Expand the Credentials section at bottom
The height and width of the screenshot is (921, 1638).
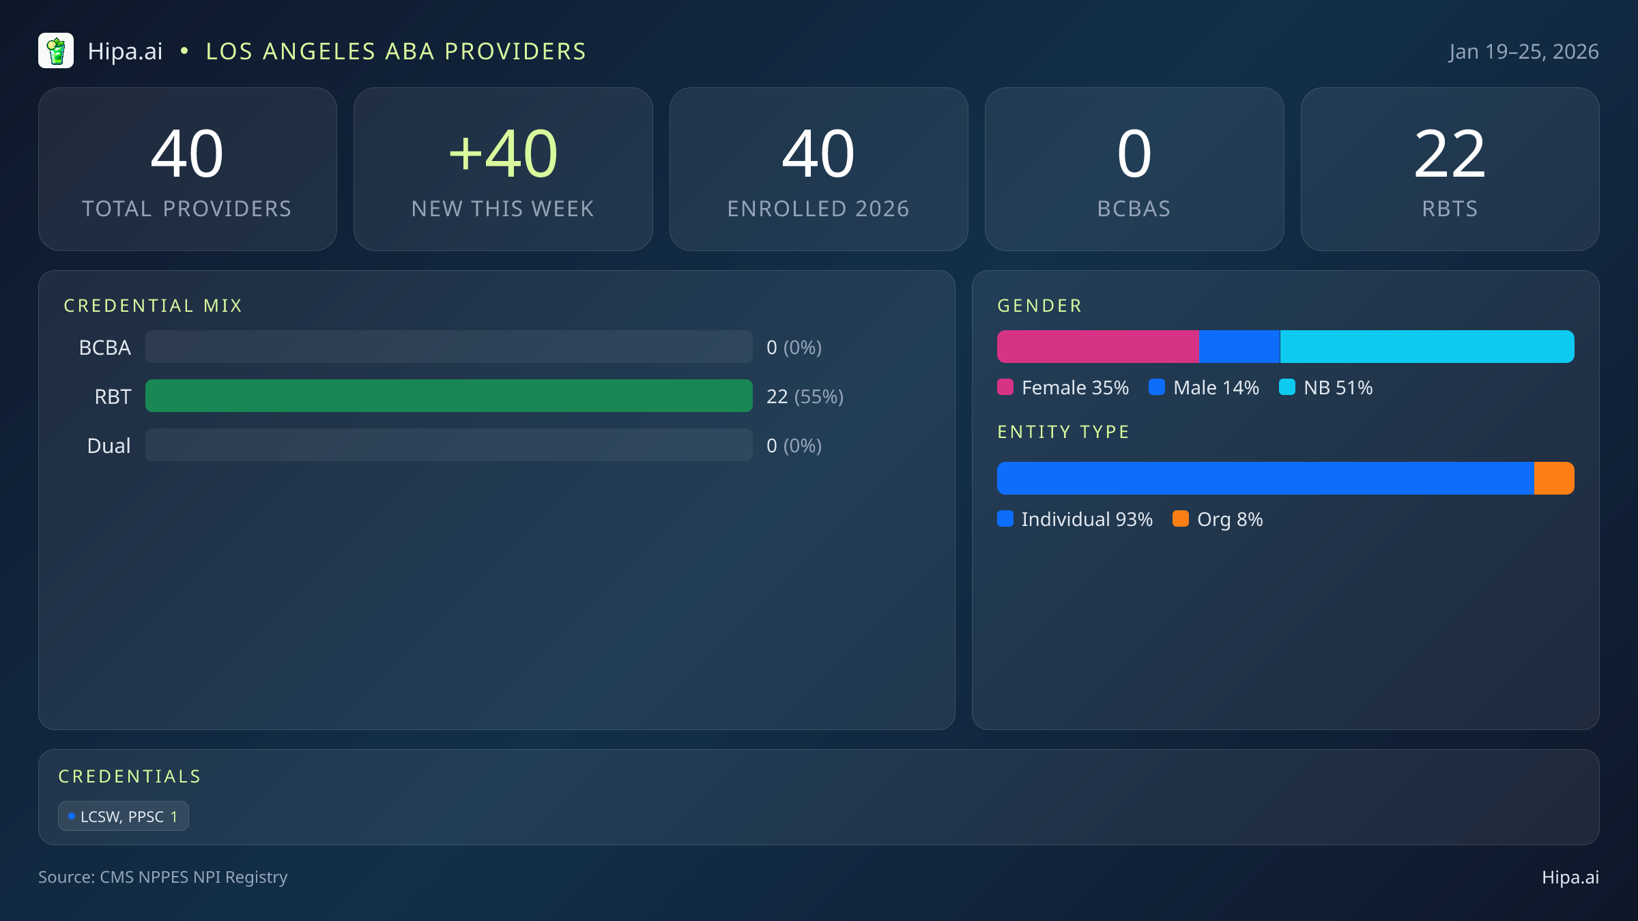pyautogui.click(x=130, y=776)
